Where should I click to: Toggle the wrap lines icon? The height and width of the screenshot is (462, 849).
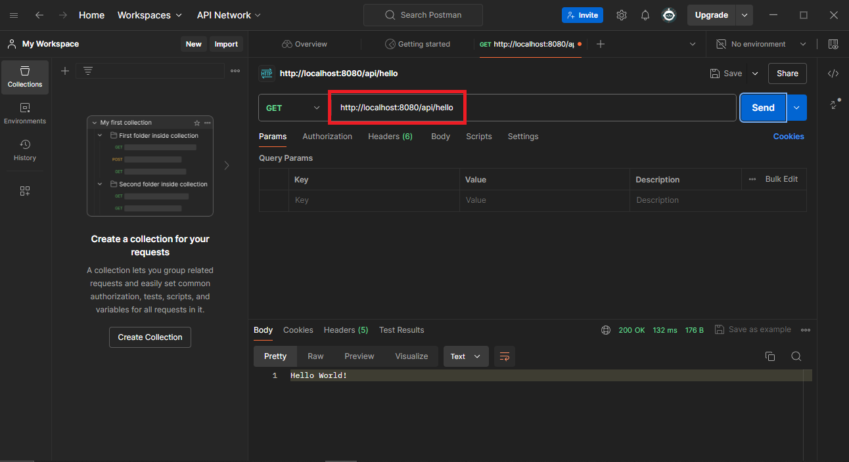(x=505, y=356)
